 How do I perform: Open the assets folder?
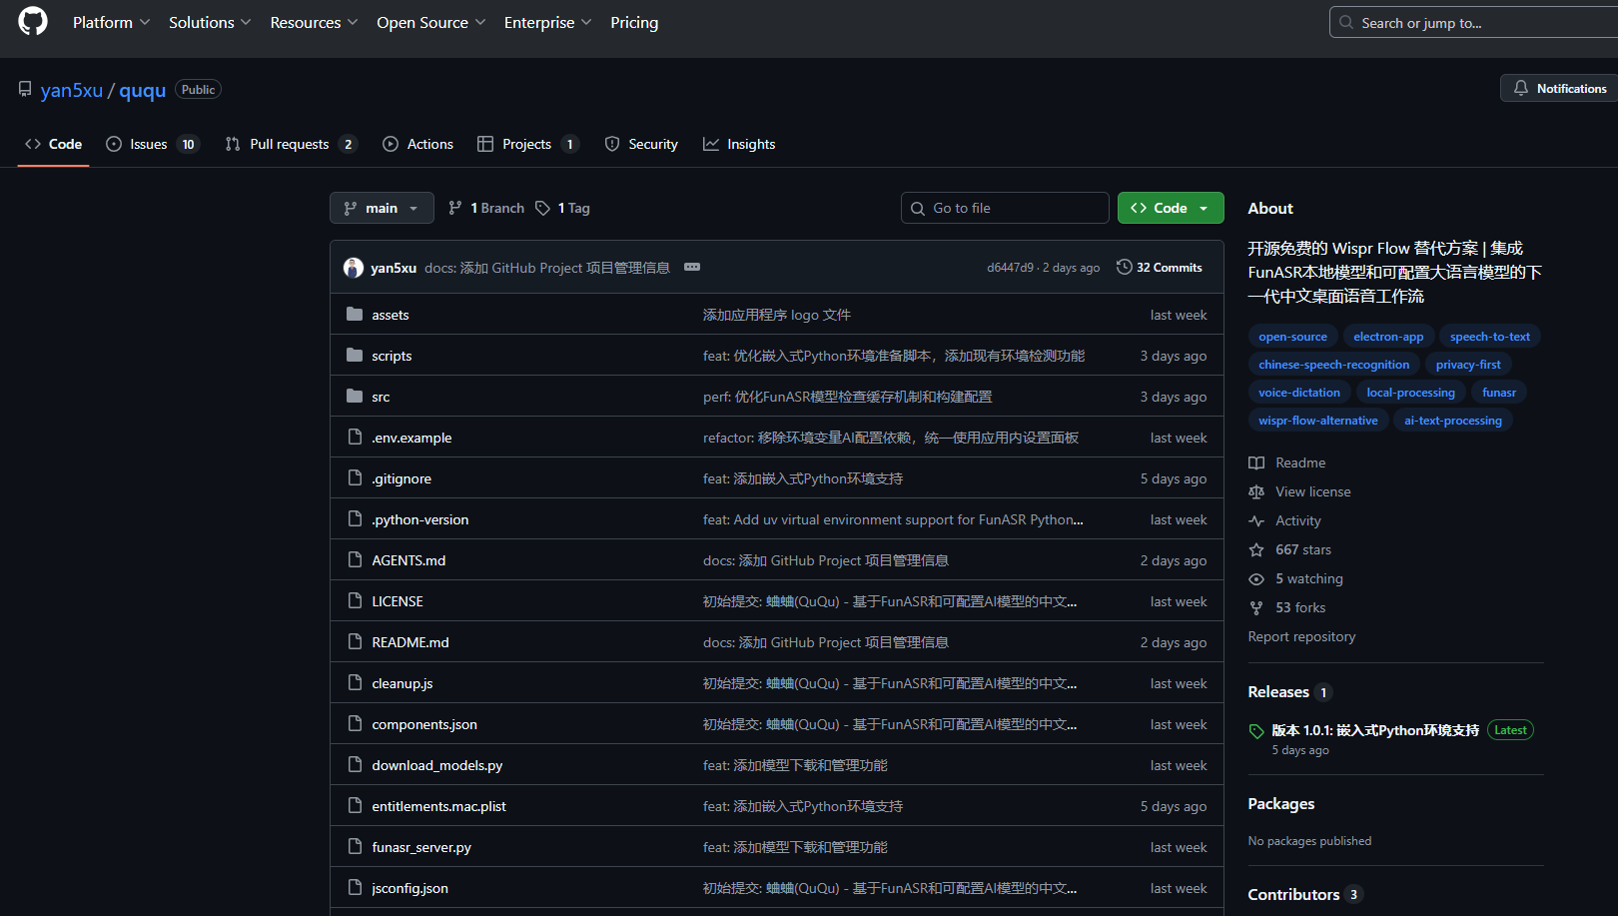390,315
